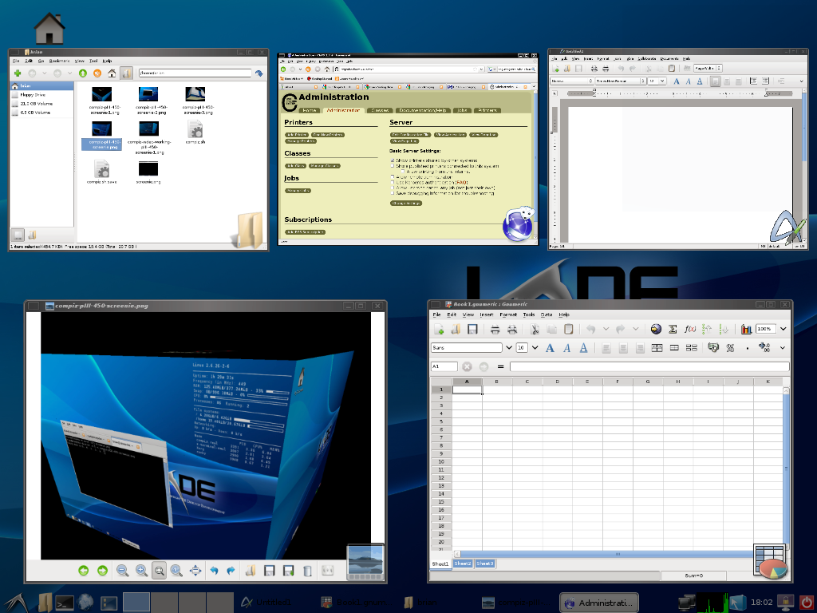Expand Gnumeric format toolbar overflow chevron
This screenshot has height=613, width=817.
(783, 348)
